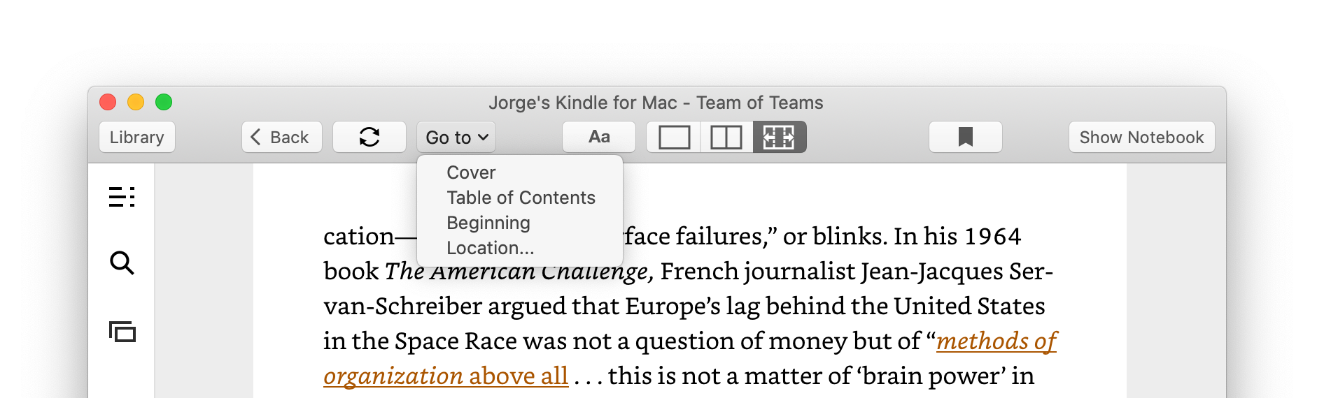
Task: Switch to single-column page view
Action: (x=675, y=137)
